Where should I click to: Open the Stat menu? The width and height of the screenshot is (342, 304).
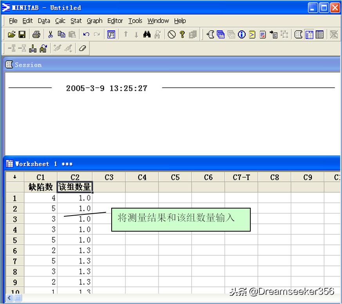(76, 21)
